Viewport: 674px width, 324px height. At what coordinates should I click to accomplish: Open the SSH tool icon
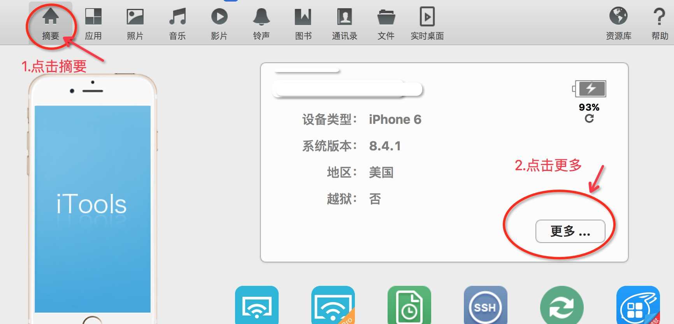(486, 305)
